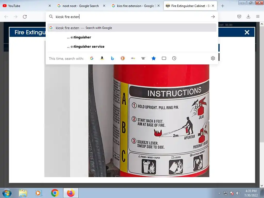Close the Fire Extinguisher Cabinet tab
Viewport: 264px width, 198px height.
click(213, 6)
